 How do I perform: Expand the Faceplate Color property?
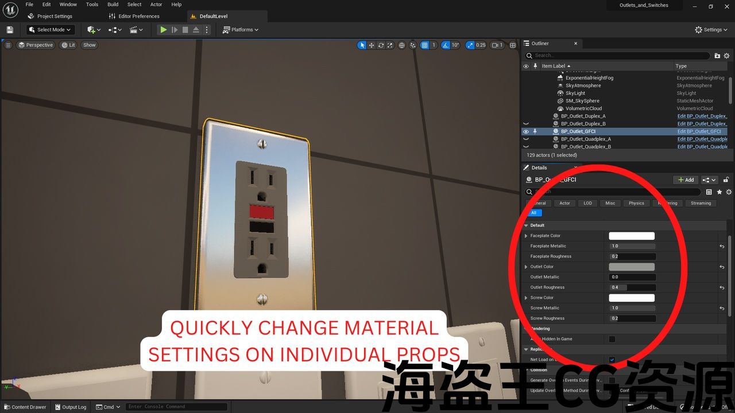[x=526, y=236]
